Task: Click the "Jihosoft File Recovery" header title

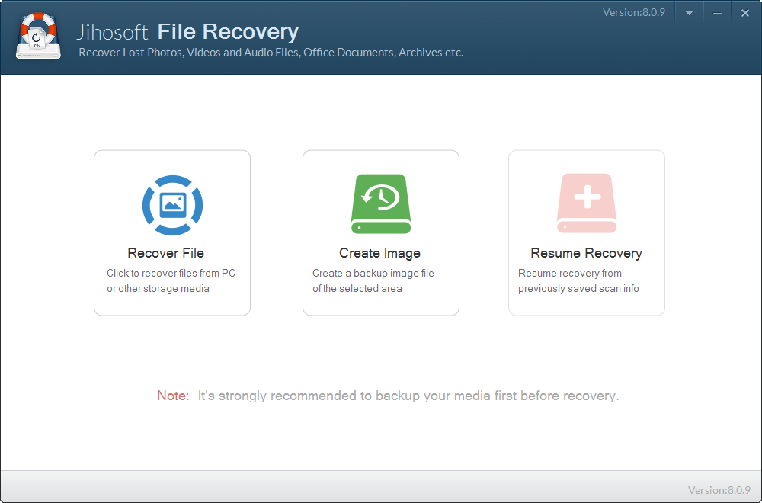Action: pos(187,32)
